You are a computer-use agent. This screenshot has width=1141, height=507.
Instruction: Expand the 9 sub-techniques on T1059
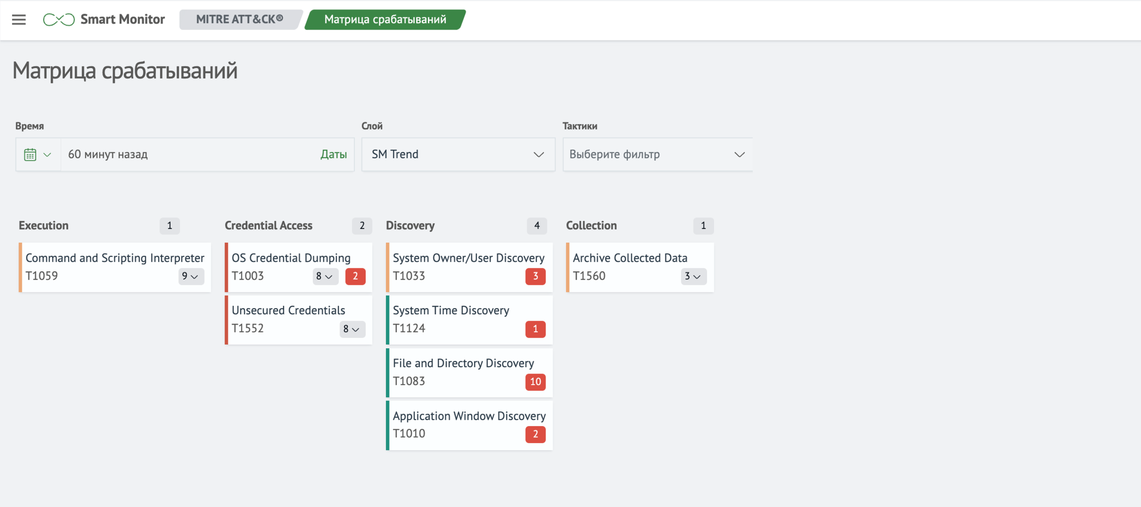tap(191, 276)
